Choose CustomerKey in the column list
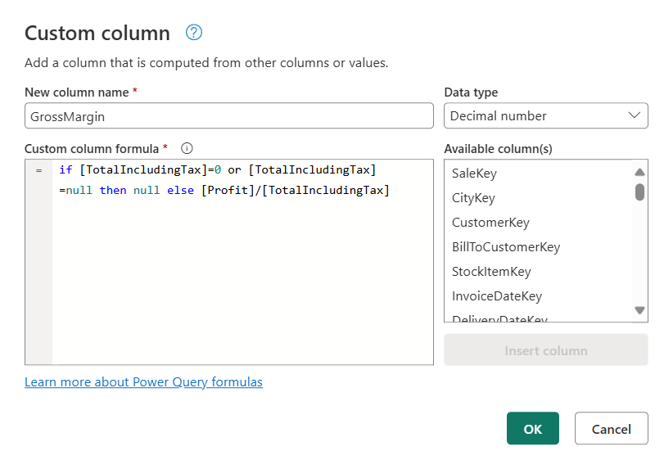The height and width of the screenshot is (451, 664). (490, 223)
